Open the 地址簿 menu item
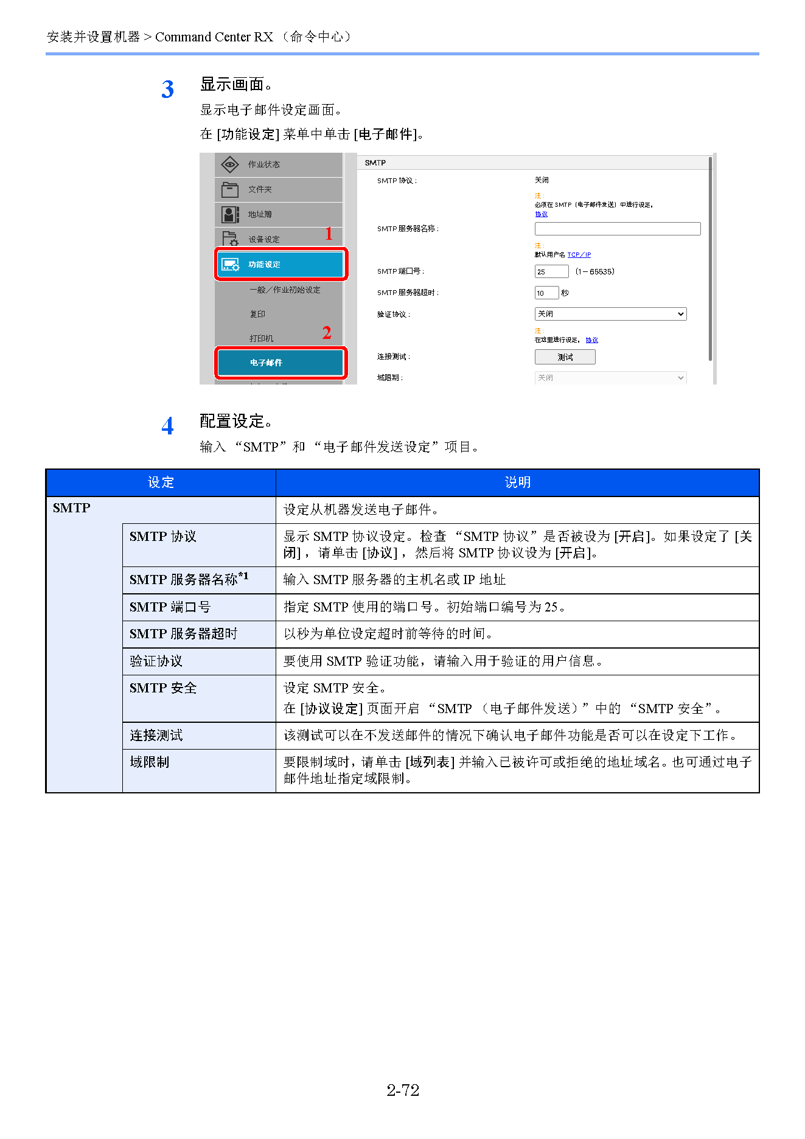 coord(279,214)
